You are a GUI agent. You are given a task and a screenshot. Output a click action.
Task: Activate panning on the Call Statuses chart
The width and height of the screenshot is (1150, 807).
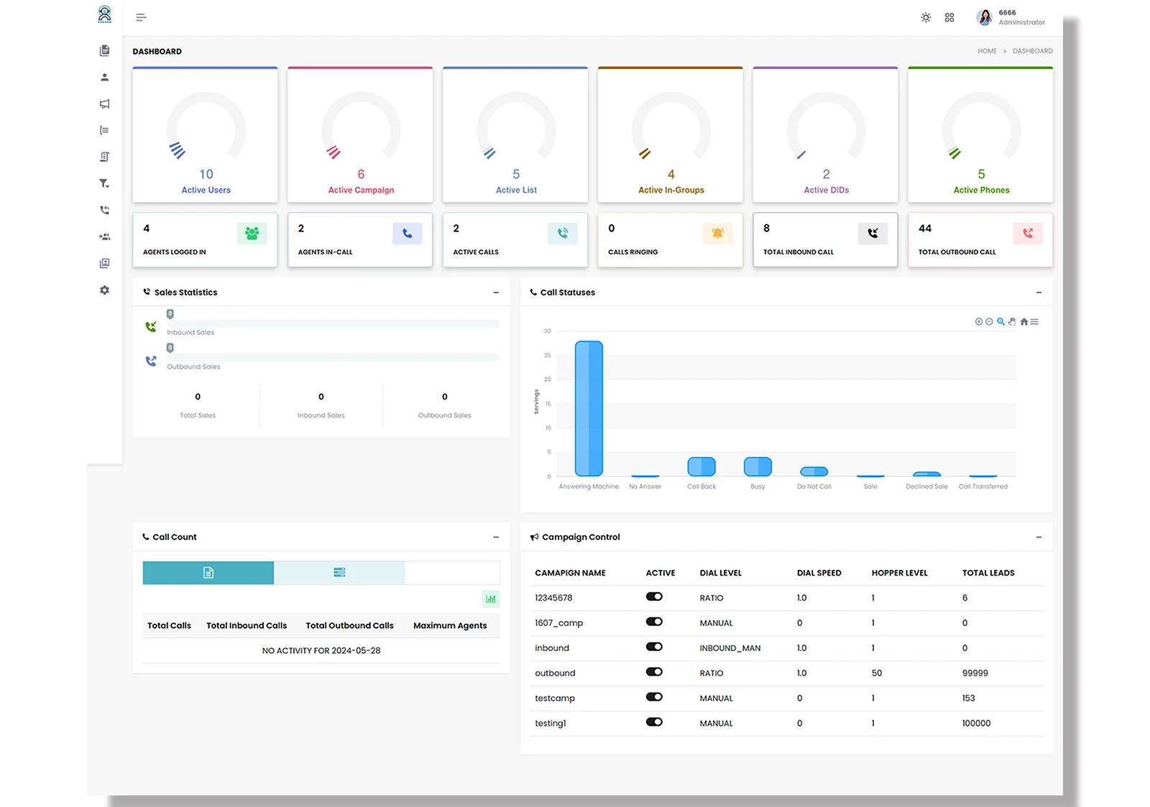(1012, 322)
